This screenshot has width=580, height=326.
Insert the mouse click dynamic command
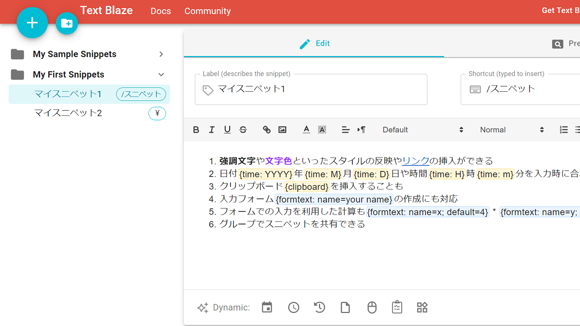pyautogui.click(x=371, y=307)
